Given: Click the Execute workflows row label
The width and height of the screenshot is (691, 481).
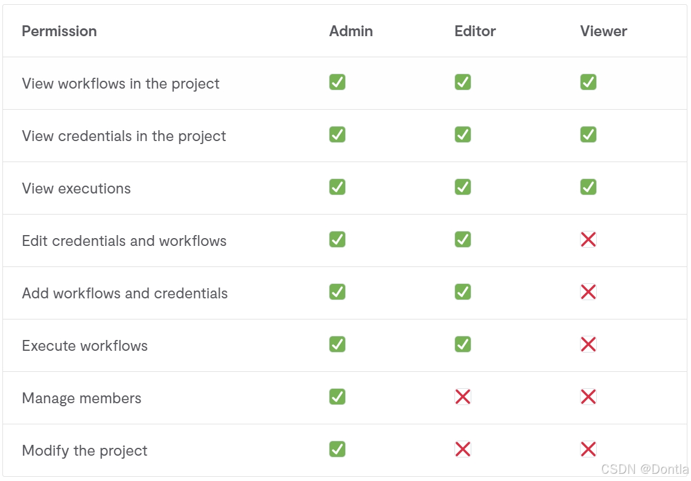Looking at the screenshot, I should coord(84,345).
